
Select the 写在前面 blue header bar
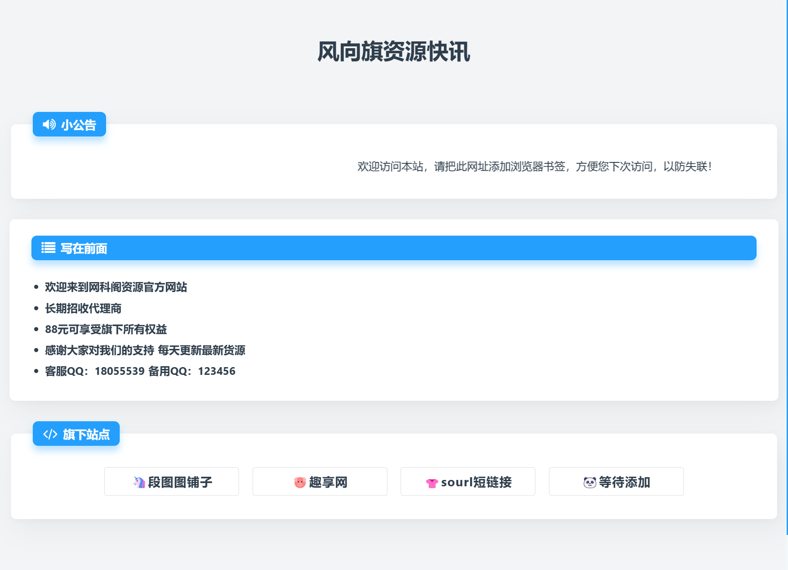pos(394,248)
